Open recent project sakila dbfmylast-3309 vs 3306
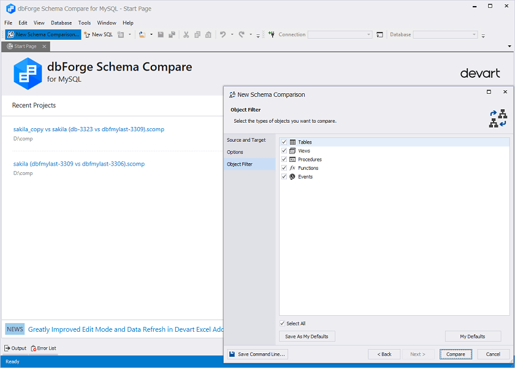Viewport: 515px width, 368px height. [x=79, y=164]
